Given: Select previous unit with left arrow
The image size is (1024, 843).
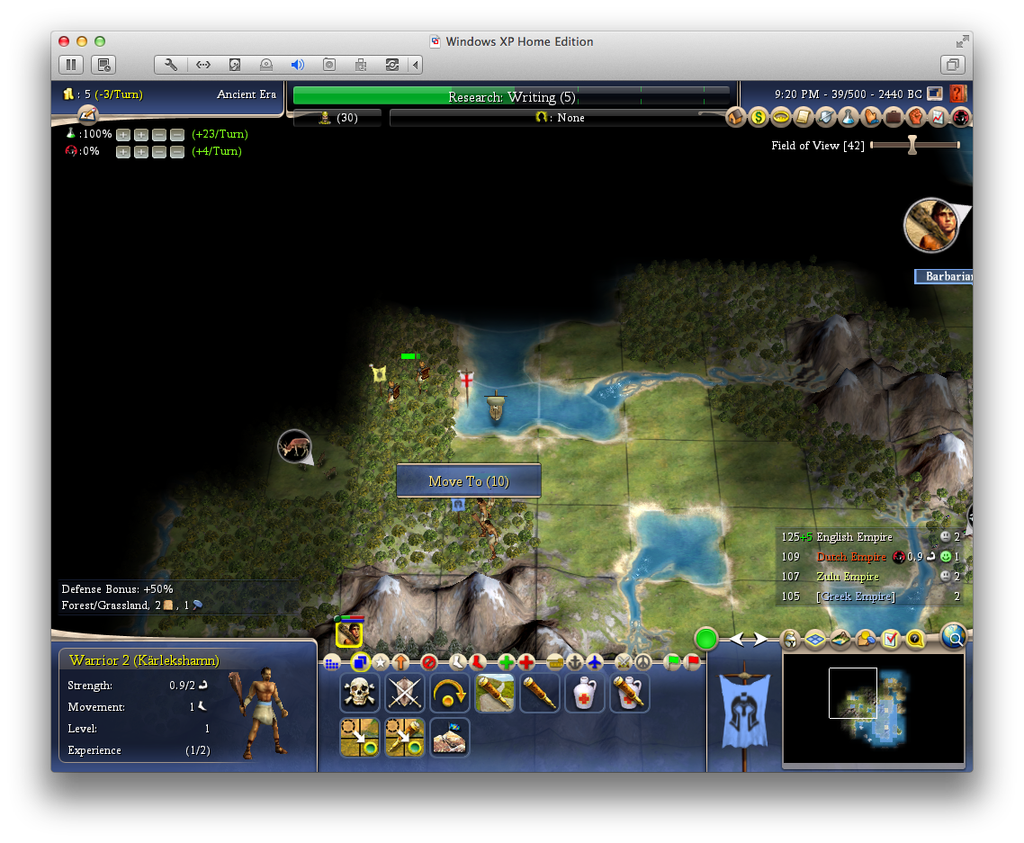Looking at the screenshot, I should (737, 640).
